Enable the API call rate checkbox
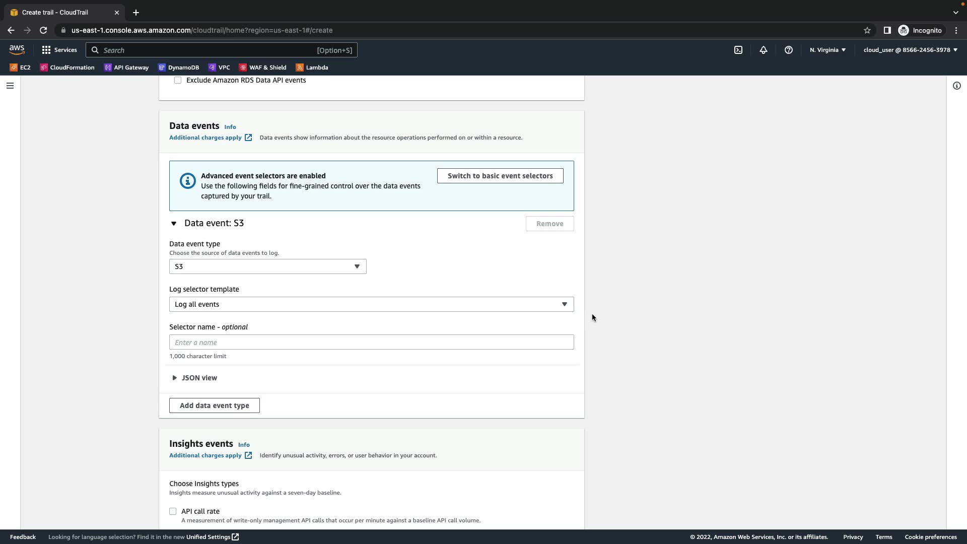The width and height of the screenshot is (967, 544). pyautogui.click(x=173, y=511)
